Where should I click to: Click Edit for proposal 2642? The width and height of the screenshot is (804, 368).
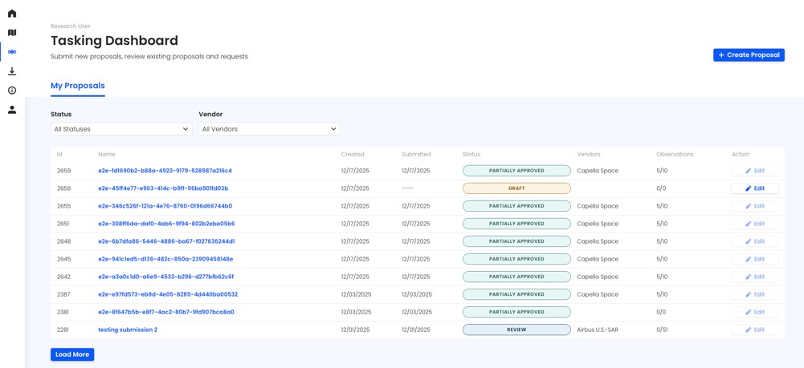click(755, 277)
